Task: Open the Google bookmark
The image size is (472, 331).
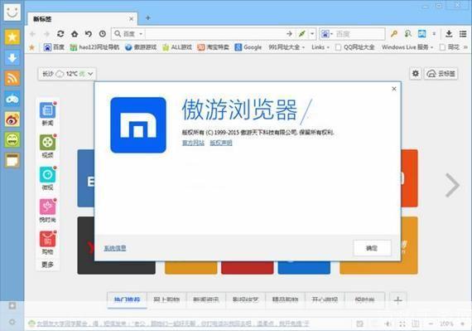Action: pyautogui.click(x=248, y=47)
